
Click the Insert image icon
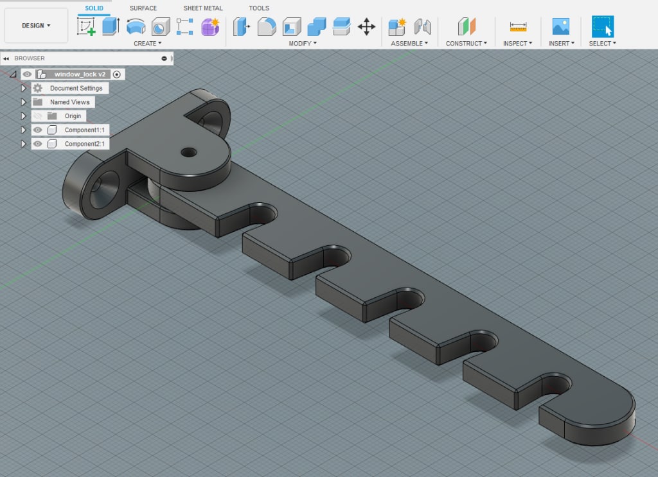coord(560,26)
